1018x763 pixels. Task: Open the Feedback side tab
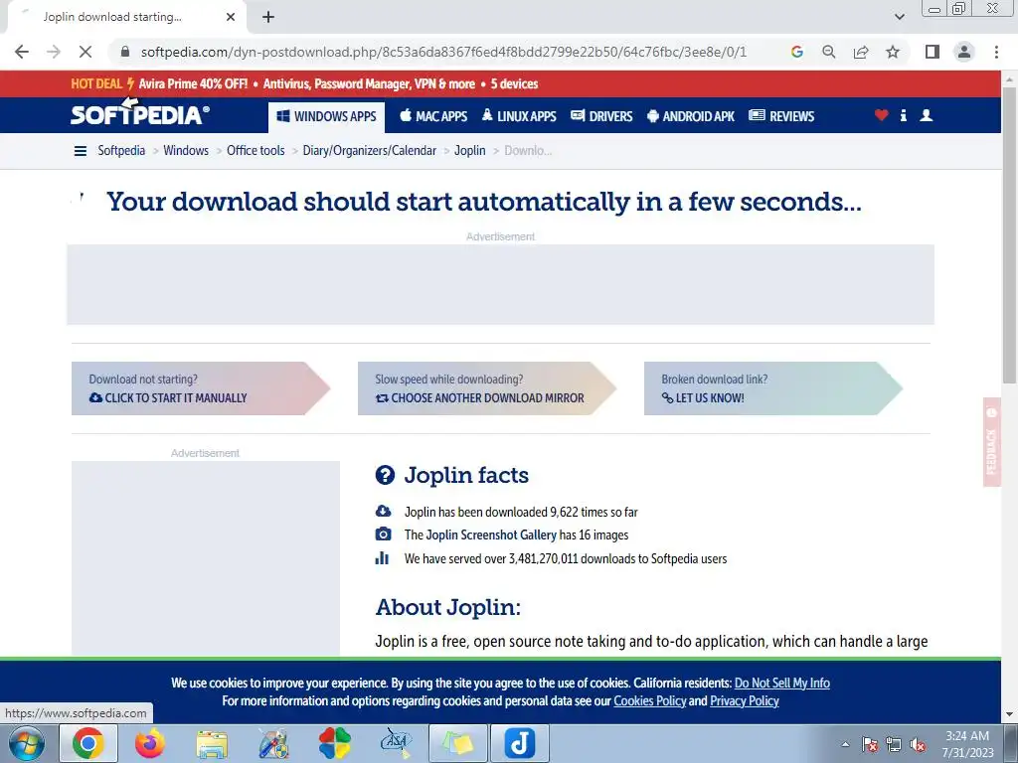991,442
